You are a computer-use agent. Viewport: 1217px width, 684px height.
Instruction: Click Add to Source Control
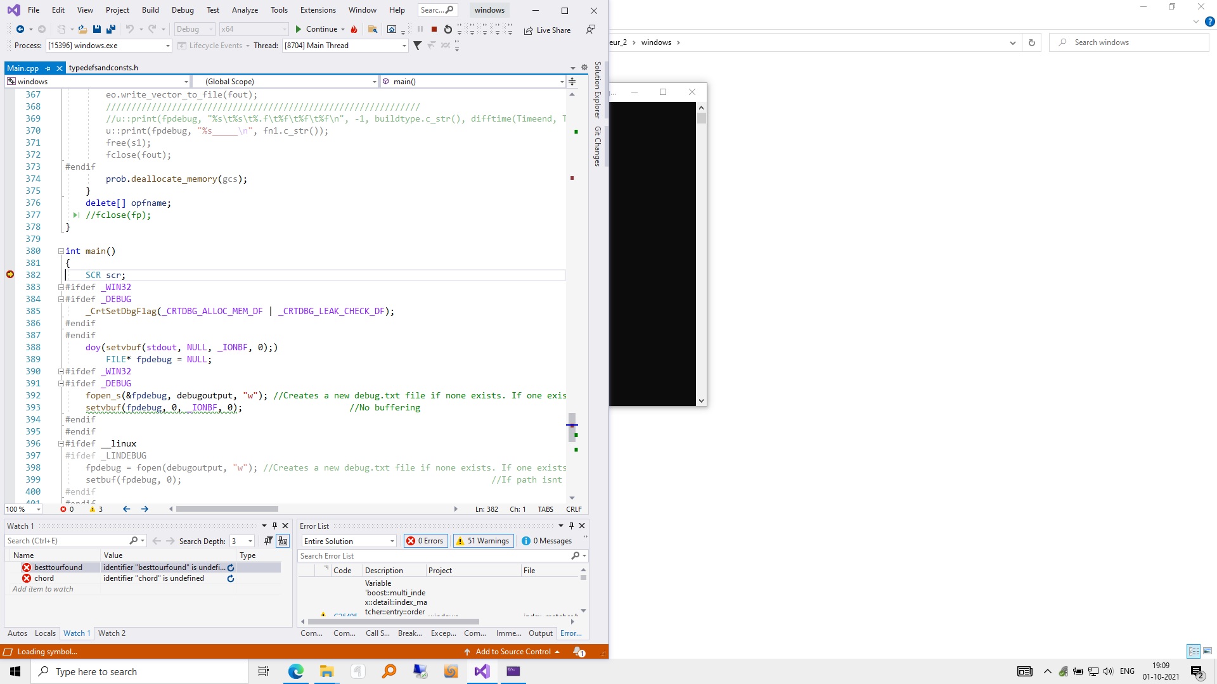[x=513, y=652]
